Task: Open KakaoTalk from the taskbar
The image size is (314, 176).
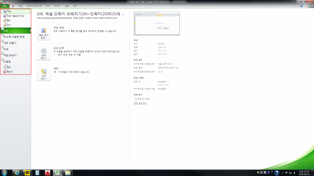Action: point(27,173)
